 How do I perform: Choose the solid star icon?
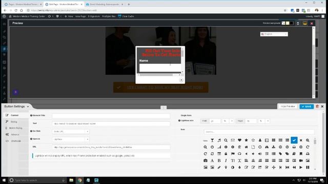246,140
